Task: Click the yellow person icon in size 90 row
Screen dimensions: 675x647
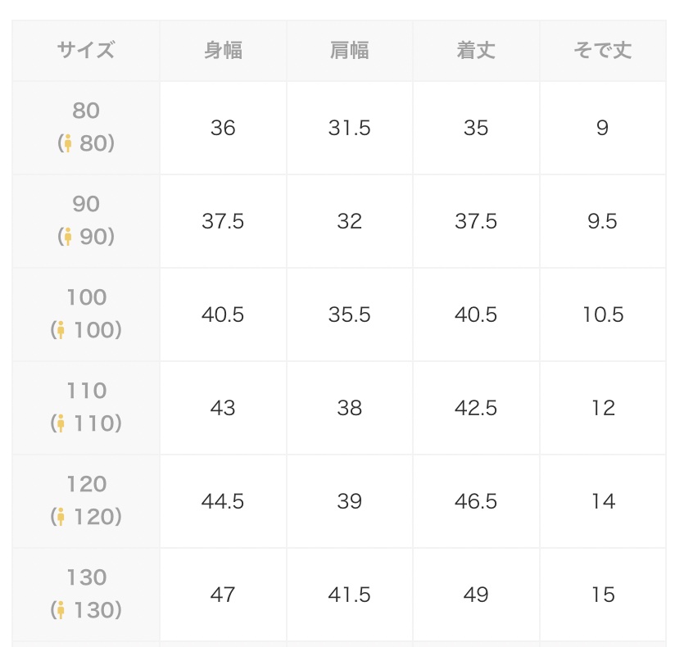Action: pyautogui.click(x=68, y=237)
